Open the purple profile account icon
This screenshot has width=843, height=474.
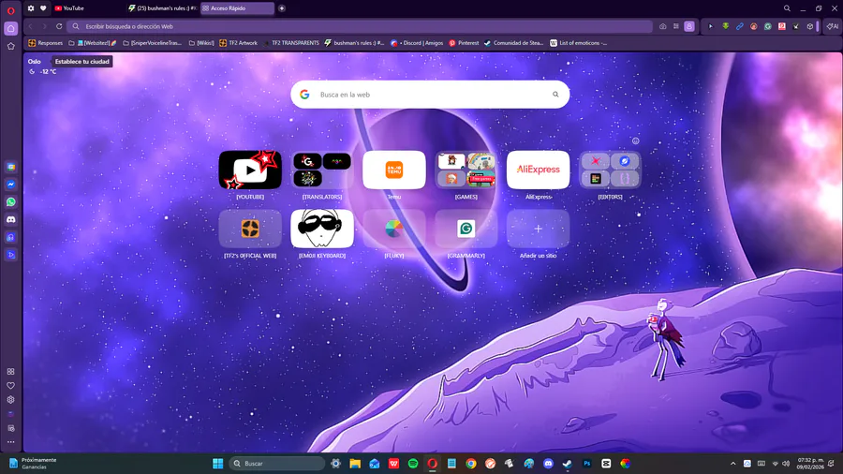(689, 26)
